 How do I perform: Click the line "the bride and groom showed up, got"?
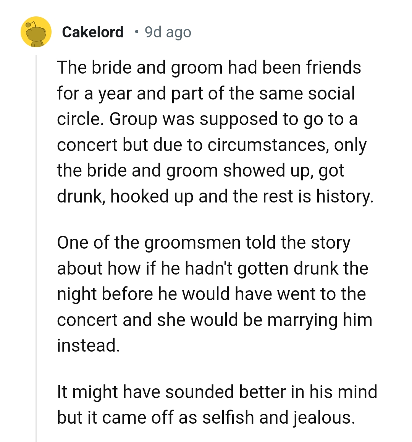point(200,170)
